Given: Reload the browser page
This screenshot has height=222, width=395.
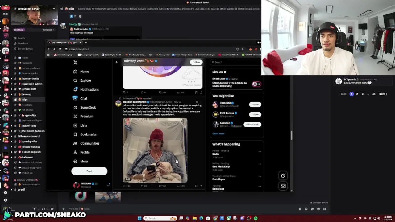Looking at the screenshot, I should 60,49.
